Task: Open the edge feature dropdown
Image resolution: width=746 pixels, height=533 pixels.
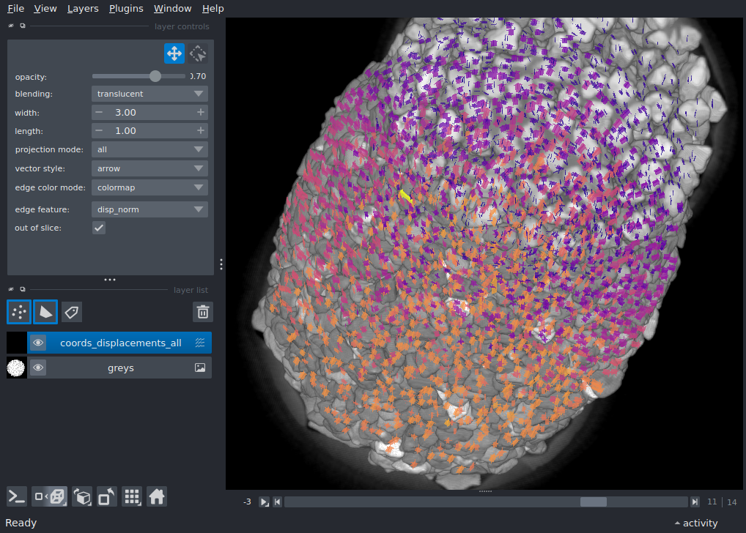Action: 149,209
